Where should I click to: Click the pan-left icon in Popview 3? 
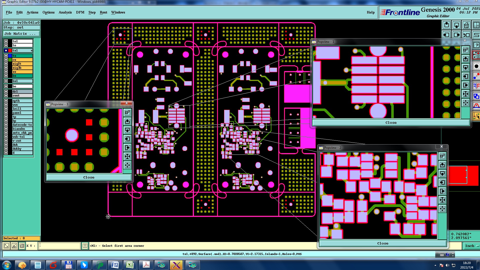[x=127, y=139]
